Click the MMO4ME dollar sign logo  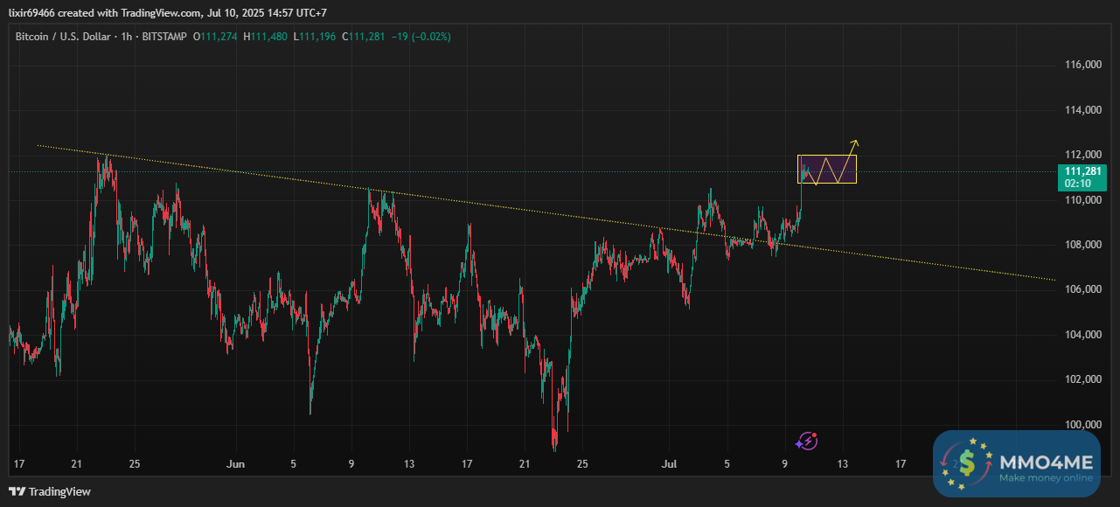[x=966, y=463]
